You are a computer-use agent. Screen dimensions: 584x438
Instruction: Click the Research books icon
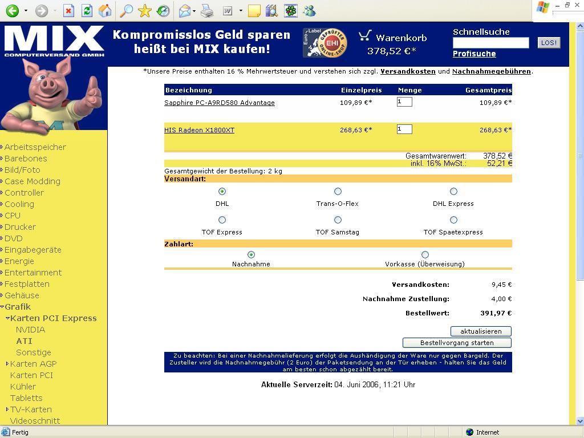click(272, 11)
